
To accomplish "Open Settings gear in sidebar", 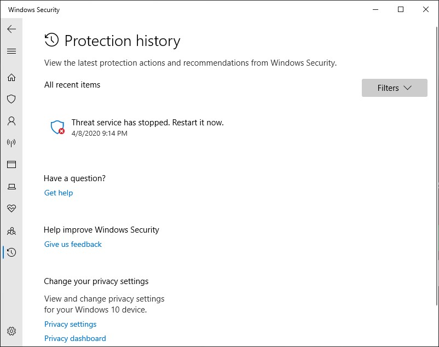I will click(11, 331).
